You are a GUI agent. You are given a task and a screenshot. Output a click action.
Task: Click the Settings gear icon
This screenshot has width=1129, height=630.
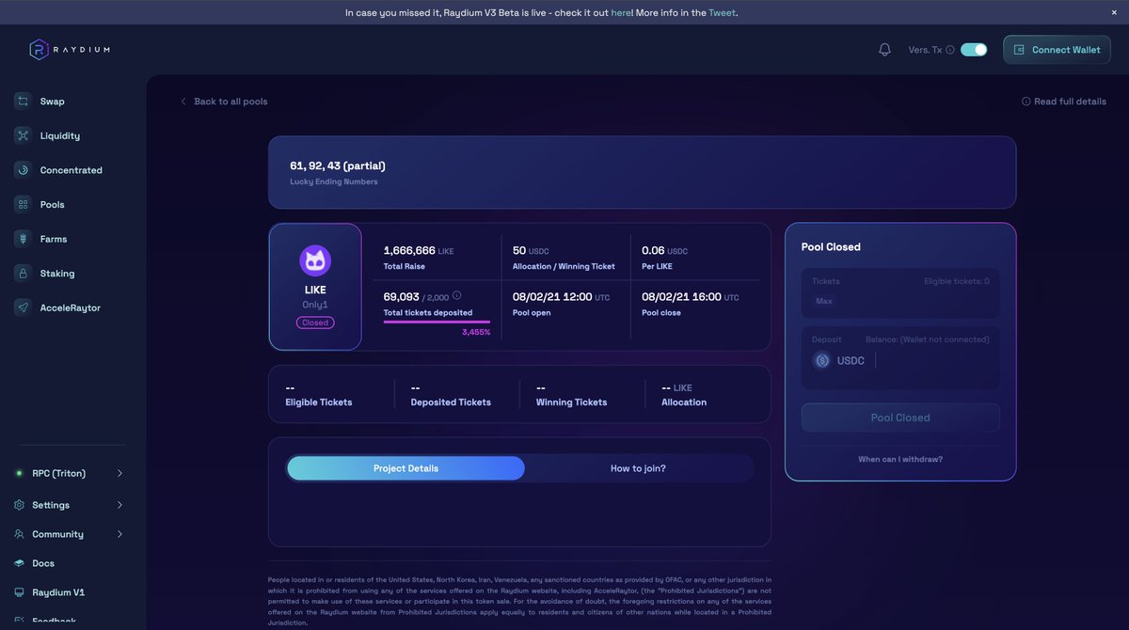[19, 505]
